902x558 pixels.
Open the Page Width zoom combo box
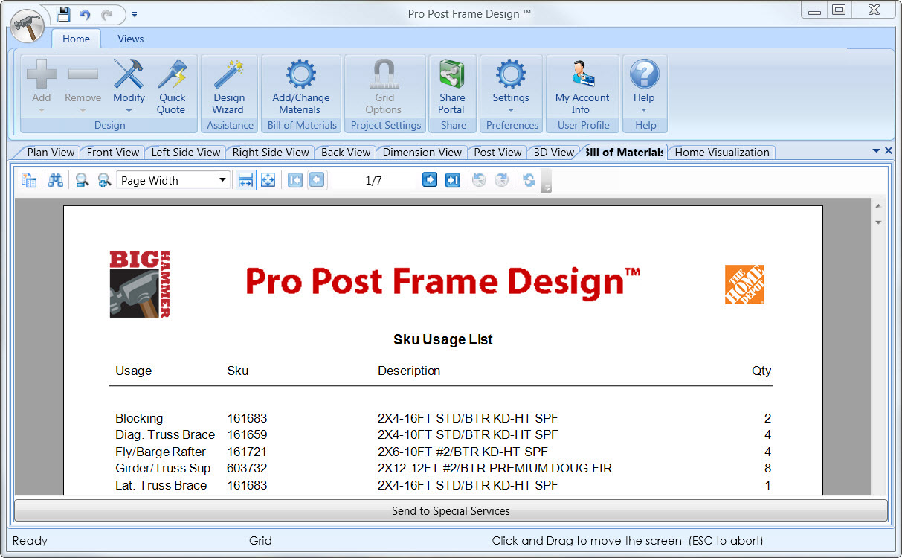point(173,180)
